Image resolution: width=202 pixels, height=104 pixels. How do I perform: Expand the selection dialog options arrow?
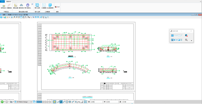click(191, 41)
